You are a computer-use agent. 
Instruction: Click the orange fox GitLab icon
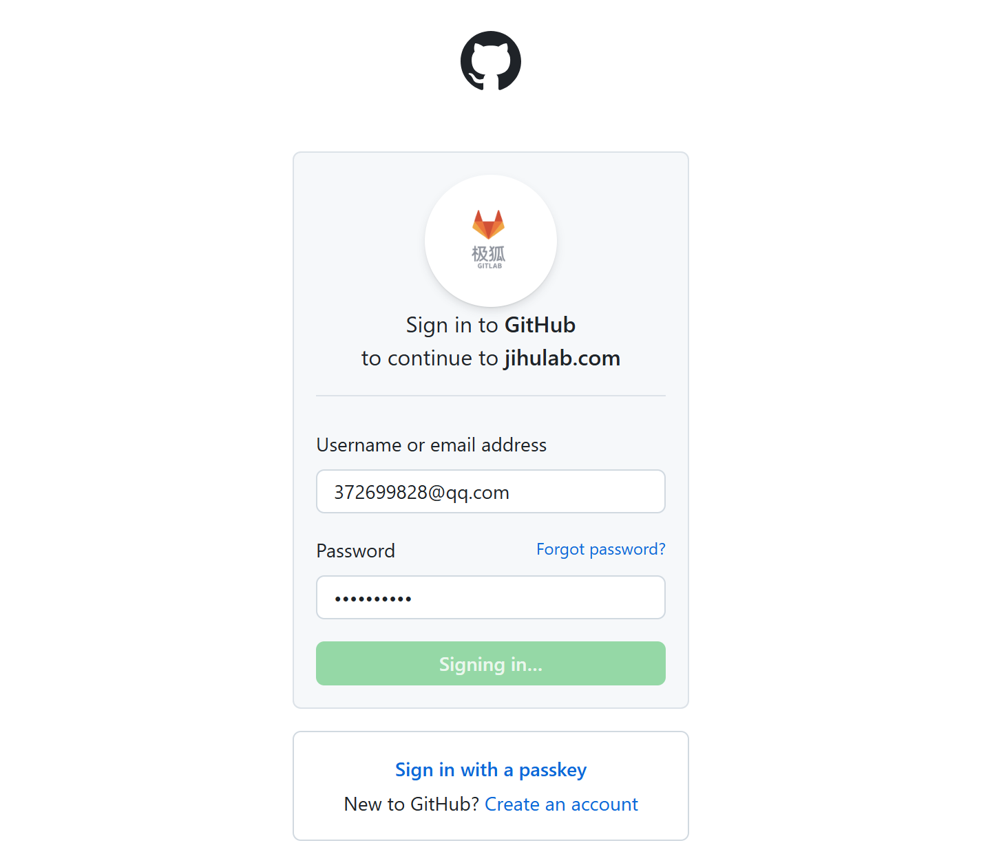(x=488, y=224)
